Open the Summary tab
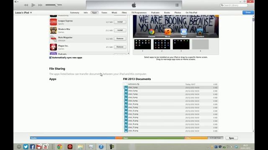The width and height of the screenshot is (268, 150). [x=75, y=12]
